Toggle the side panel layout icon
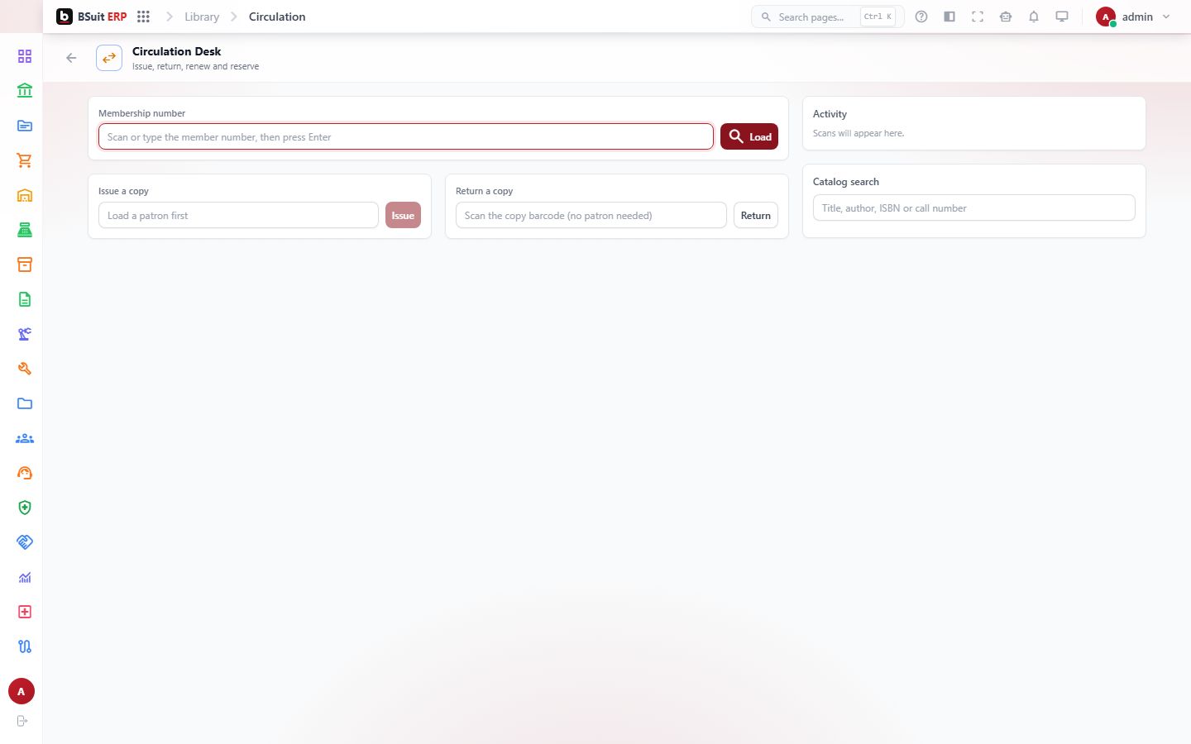Image resolution: width=1191 pixels, height=744 pixels. 949,17
